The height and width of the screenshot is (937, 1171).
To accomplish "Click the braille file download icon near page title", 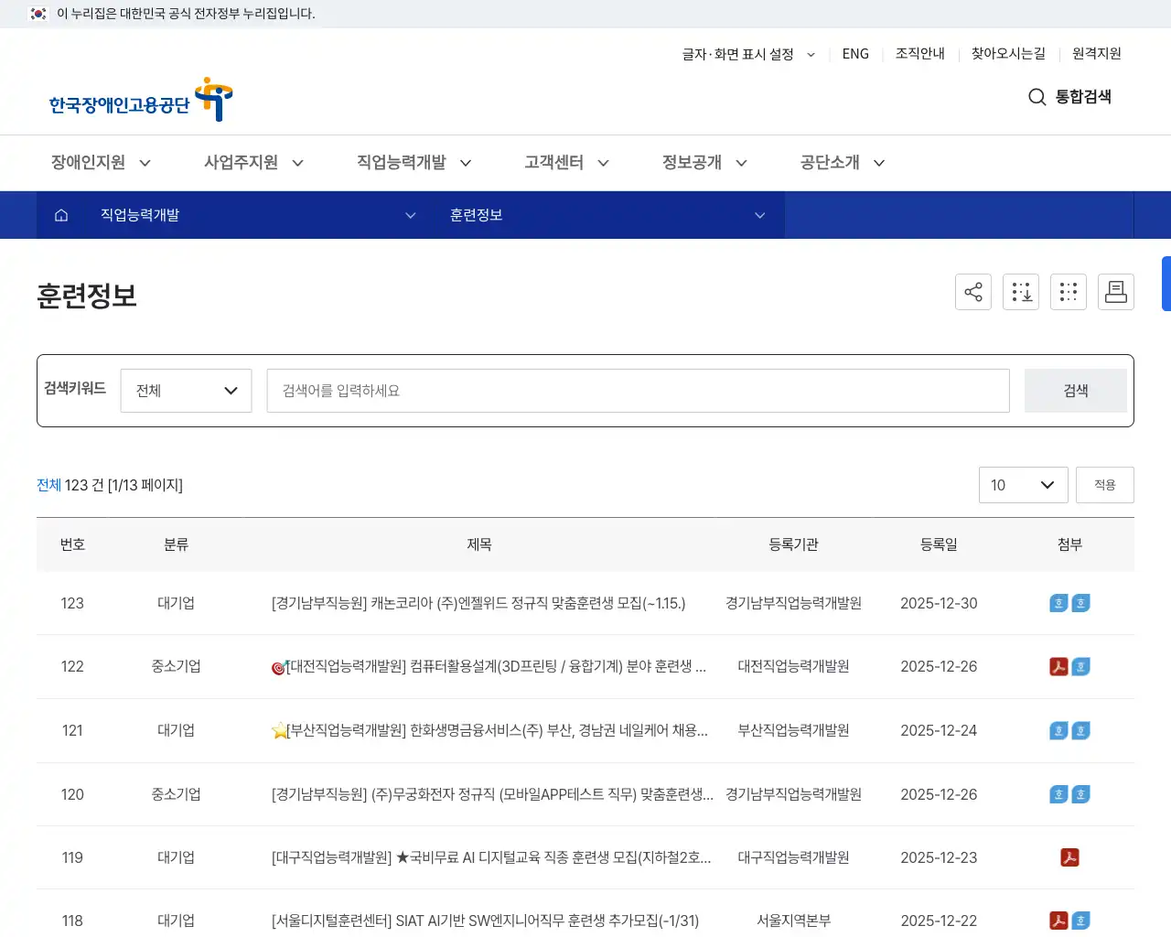I will point(1020,291).
